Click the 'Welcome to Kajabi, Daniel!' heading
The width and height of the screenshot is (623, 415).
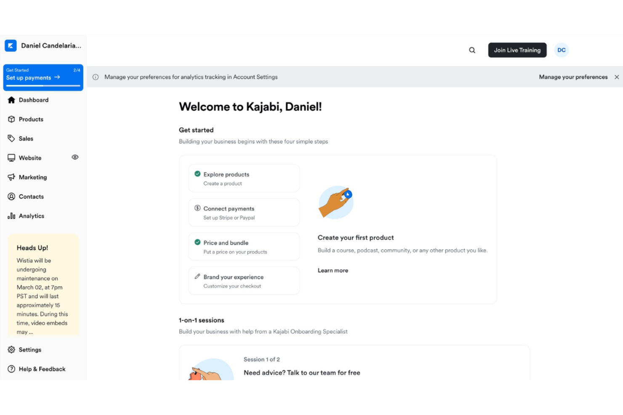click(250, 107)
